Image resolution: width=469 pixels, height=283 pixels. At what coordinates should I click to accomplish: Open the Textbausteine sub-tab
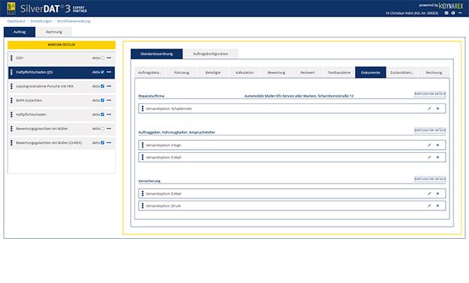pyautogui.click(x=339, y=73)
